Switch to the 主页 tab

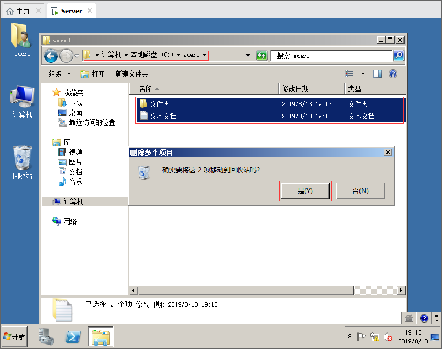click(x=23, y=10)
